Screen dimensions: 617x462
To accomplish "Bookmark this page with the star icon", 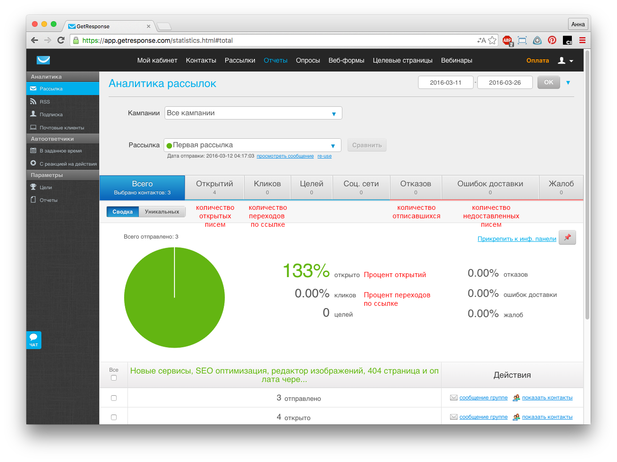I will (x=492, y=40).
